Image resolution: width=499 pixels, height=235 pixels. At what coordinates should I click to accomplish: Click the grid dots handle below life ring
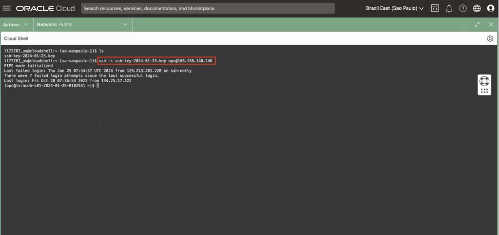tap(484, 90)
